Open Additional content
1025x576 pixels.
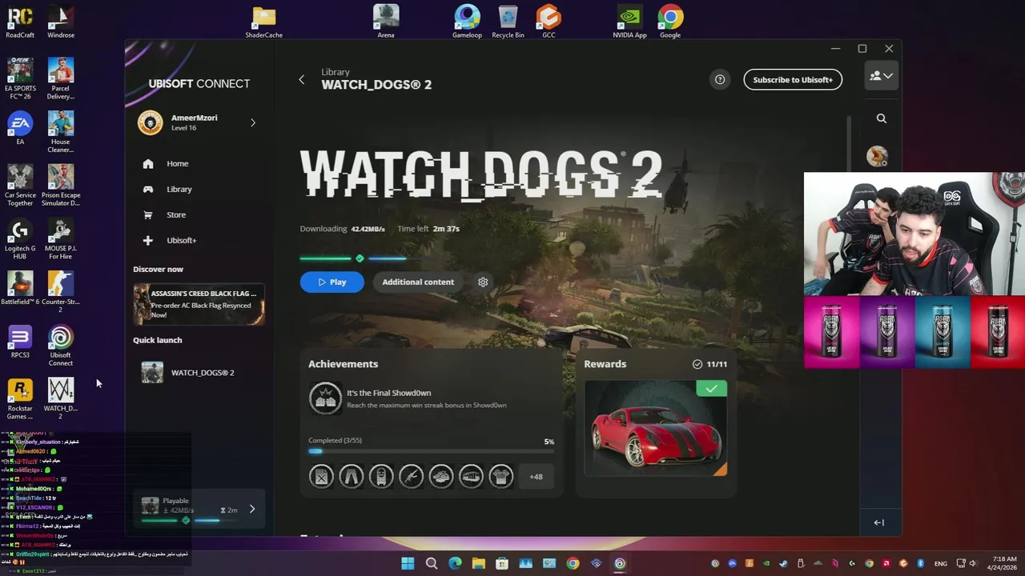tap(418, 282)
